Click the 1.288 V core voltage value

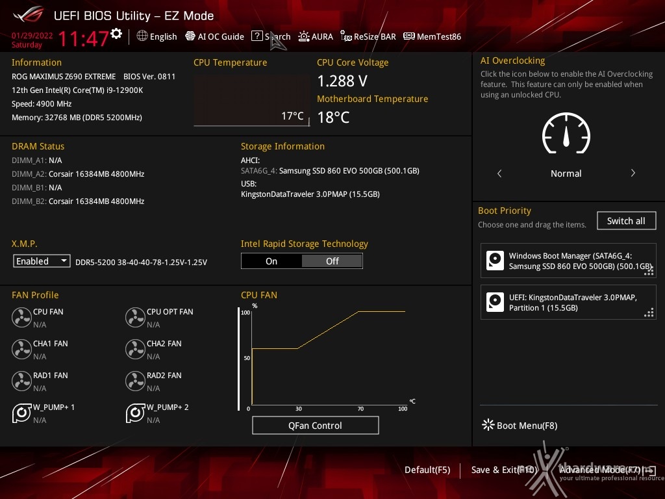point(342,81)
